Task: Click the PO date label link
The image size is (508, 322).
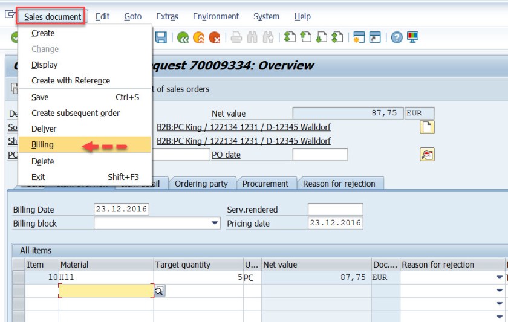Action: pos(226,155)
